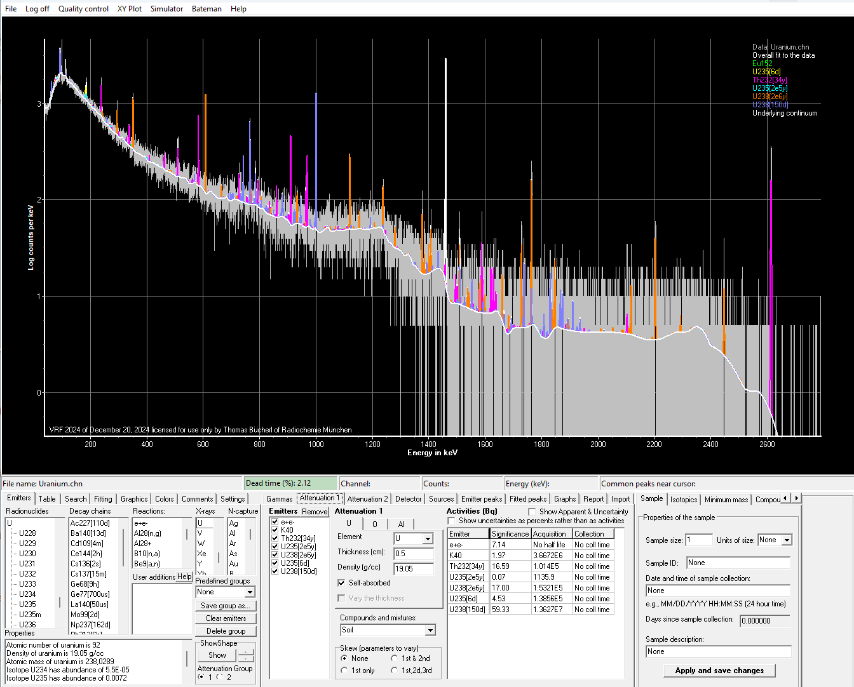This screenshot has height=687, width=854.
Task: Choose Attenuation Group 2 radio button
Action: (220, 677)
